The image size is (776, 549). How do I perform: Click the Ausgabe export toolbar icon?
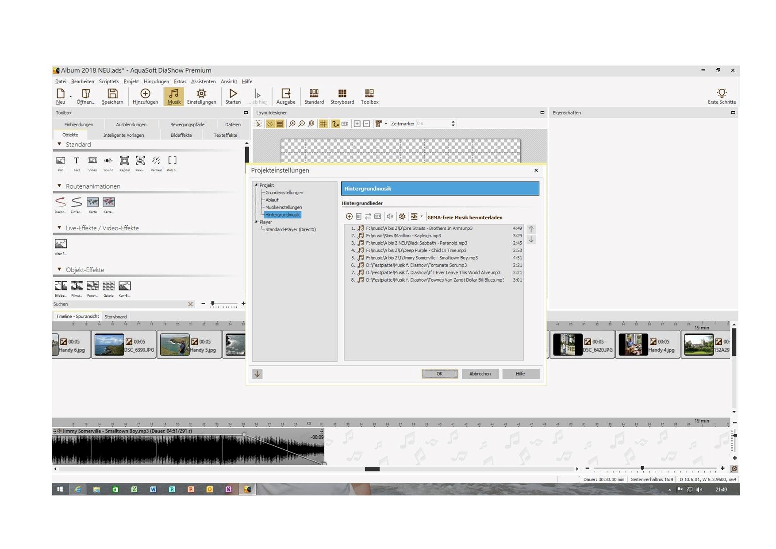(286, 96)
